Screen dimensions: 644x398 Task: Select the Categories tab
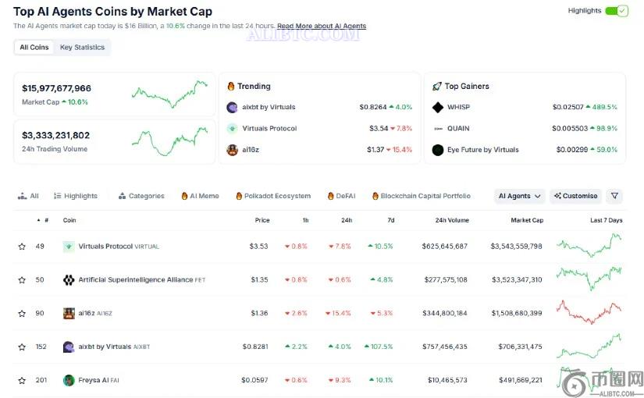(141, 196)
